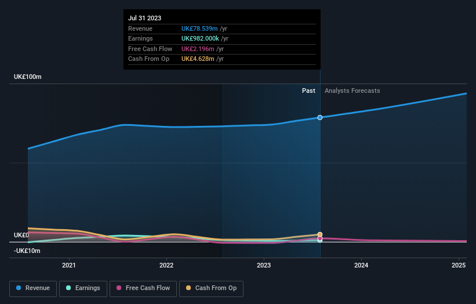Click the blue Revenue data point marker
476x304 pixels.
pyautogui.click(x=320, y=118)
